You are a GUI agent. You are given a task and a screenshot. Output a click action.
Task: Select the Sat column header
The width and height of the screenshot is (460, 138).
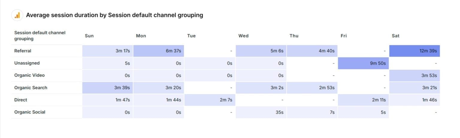[396, 36]
